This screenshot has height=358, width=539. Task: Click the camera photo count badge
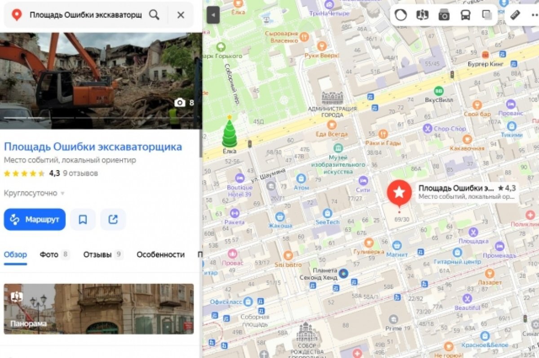pyautogui.click(x=185, y=103)
